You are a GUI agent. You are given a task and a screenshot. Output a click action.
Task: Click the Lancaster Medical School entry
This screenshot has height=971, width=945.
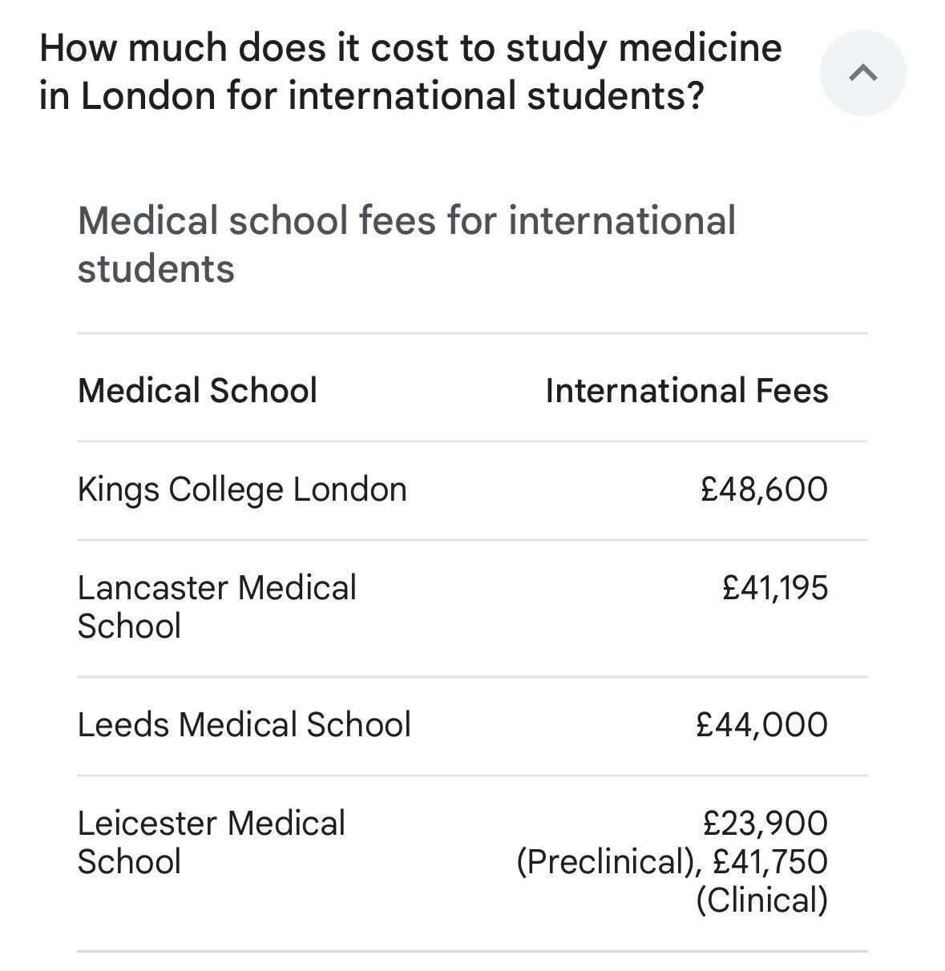click(x=216, y=606)
